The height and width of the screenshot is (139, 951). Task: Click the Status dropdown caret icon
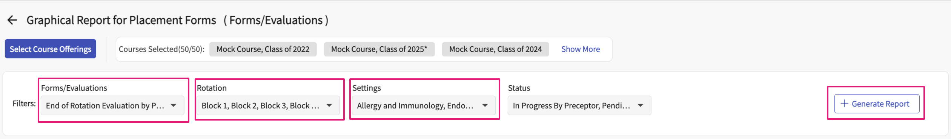[641, 105]
